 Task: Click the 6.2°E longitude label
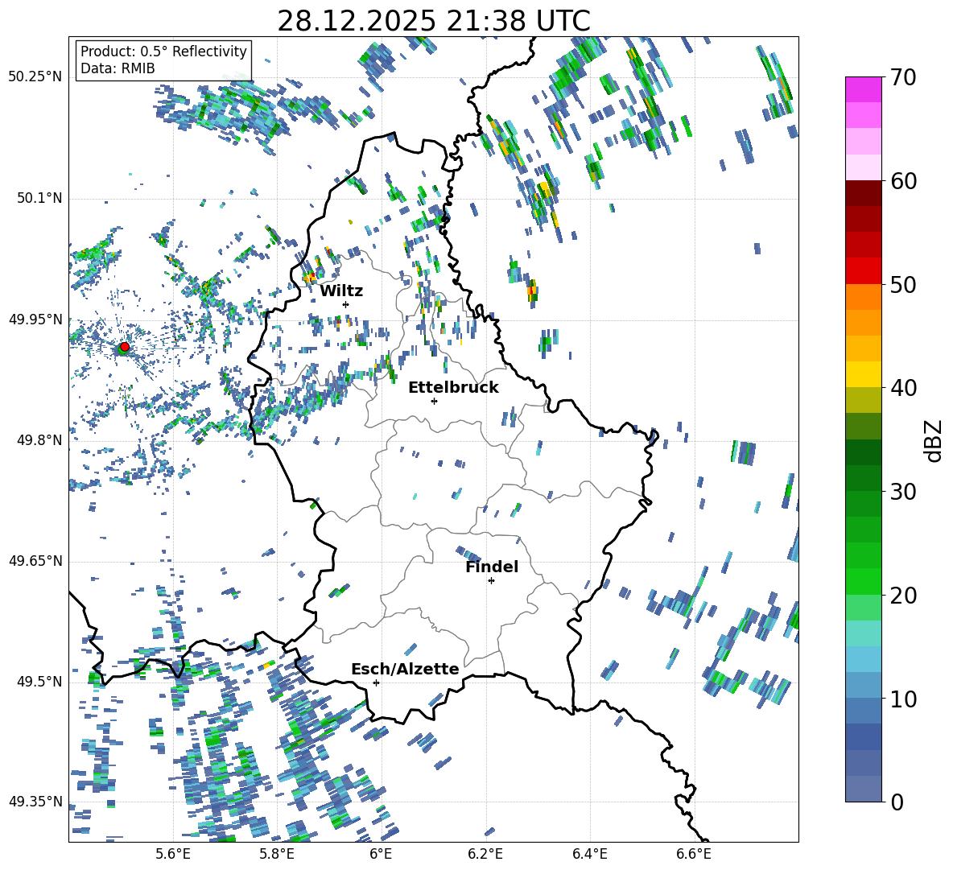[x=485, y=854]
